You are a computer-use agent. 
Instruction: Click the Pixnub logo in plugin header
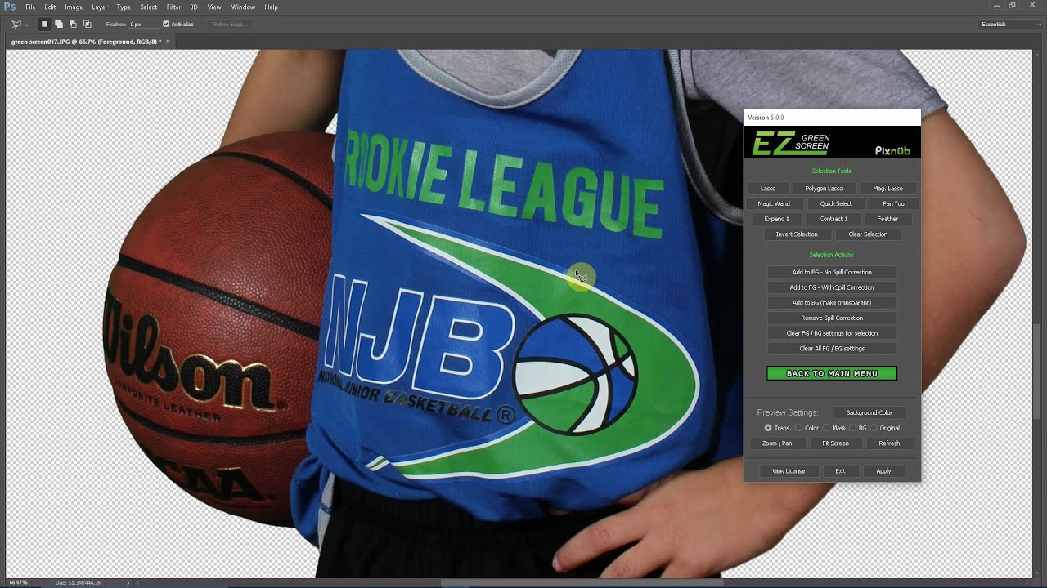[892, 150]
